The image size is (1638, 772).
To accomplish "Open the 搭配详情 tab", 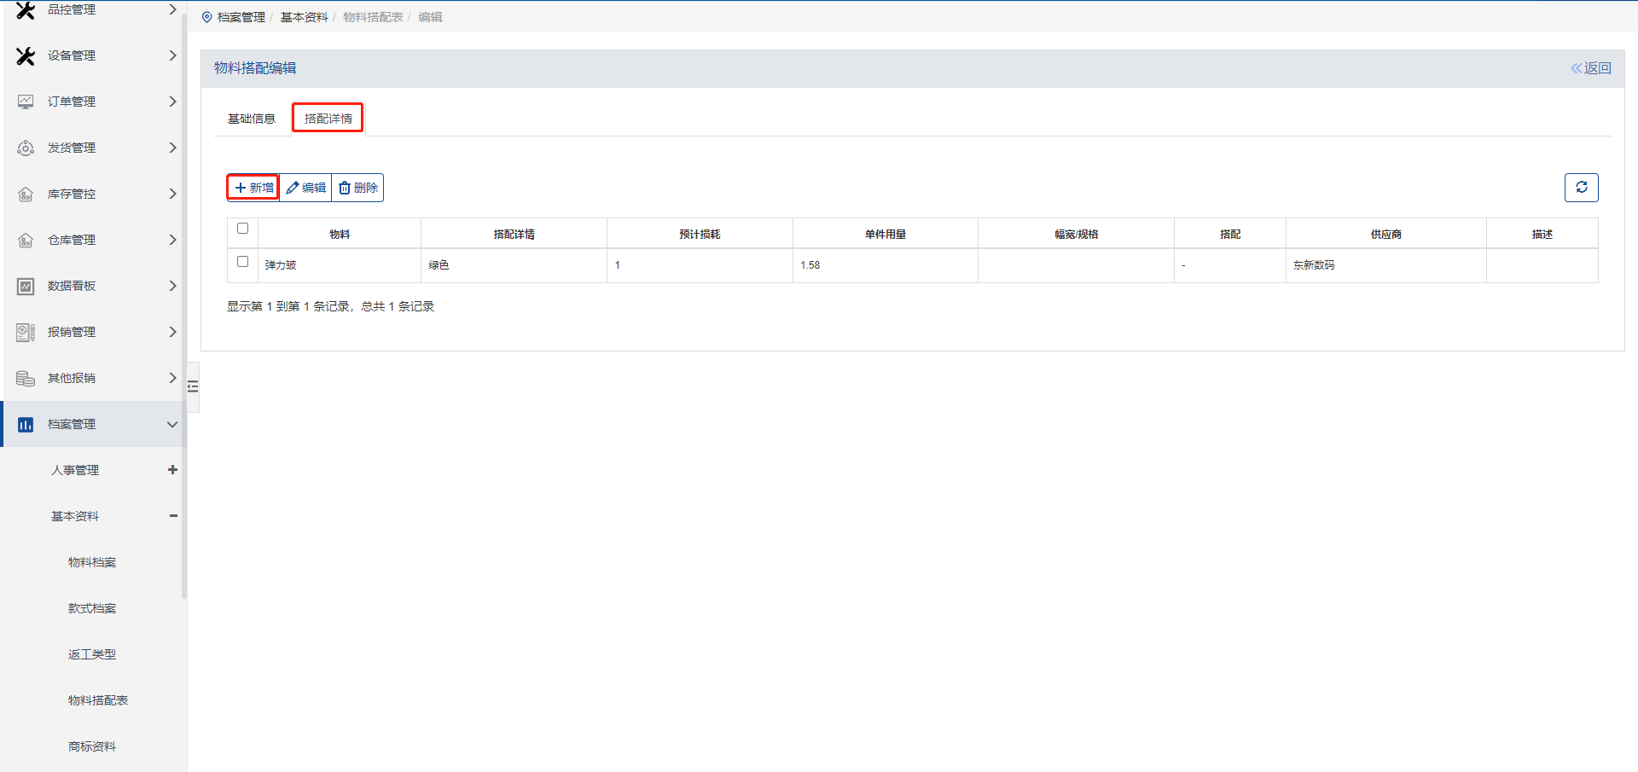I will tap(328, 119).
